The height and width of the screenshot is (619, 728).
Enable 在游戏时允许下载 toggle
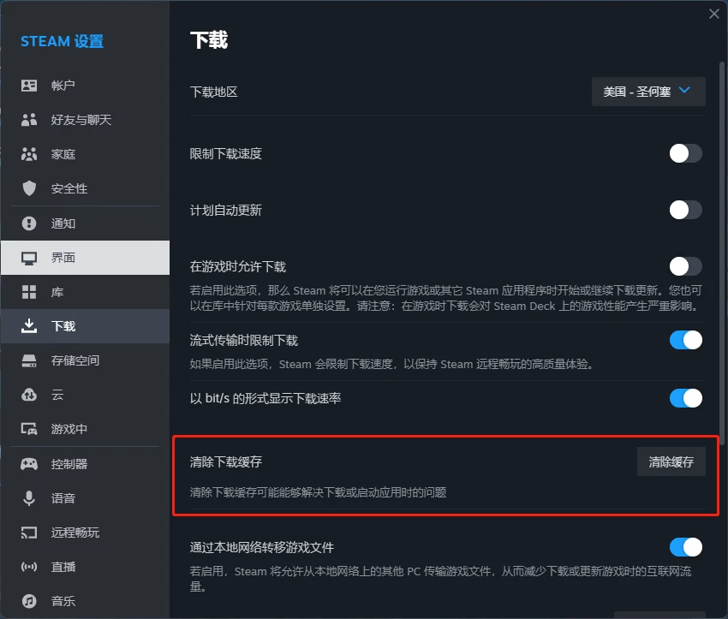(x=685, y=267)
